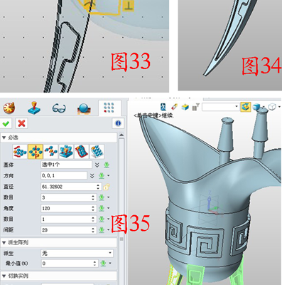Image resolution: width=282 pixels, height=285 pixels.
Task: Use the stepper arrows on 最小值 field
Action: pos(94,263)
